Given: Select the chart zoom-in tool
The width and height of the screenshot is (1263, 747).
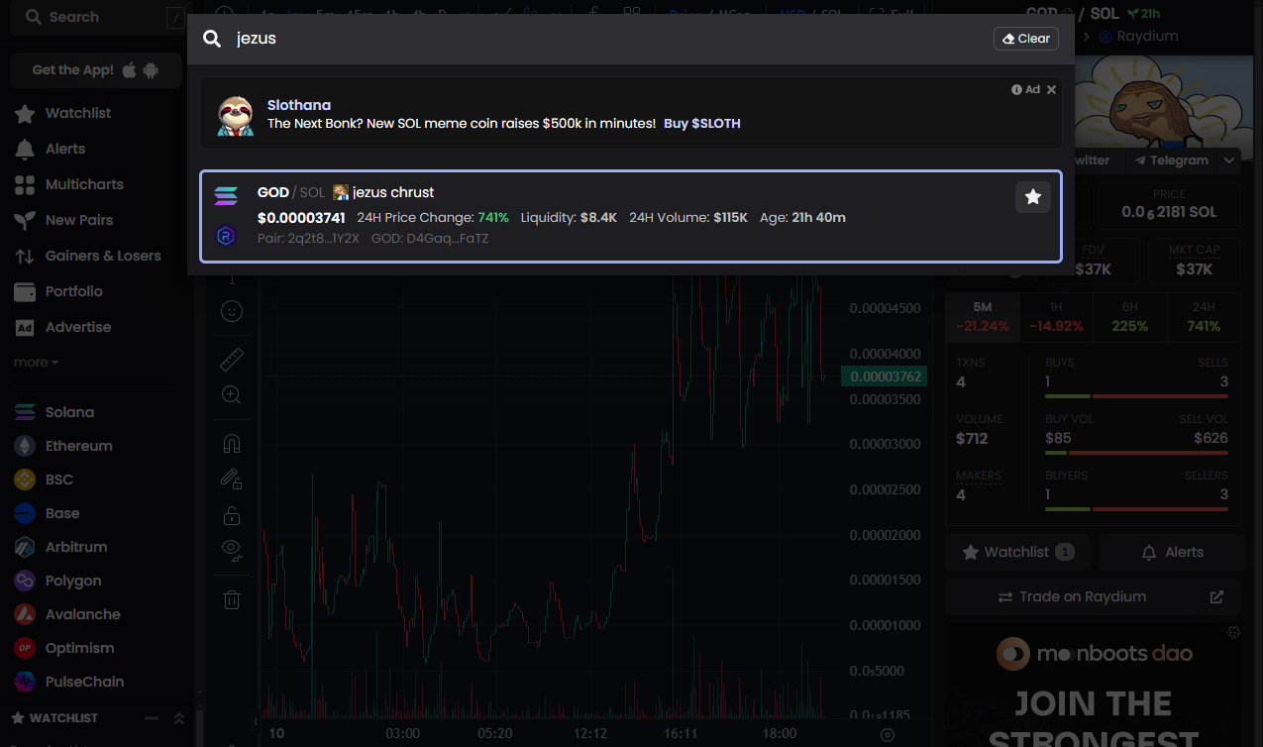Looking at the screenshot, I should click(232, 394).
